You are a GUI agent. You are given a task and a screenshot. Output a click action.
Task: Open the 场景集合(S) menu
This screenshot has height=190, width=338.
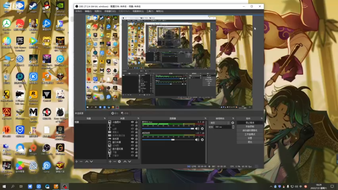138,11
